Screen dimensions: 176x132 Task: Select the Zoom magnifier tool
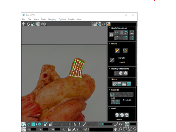(x=120, y=129)
